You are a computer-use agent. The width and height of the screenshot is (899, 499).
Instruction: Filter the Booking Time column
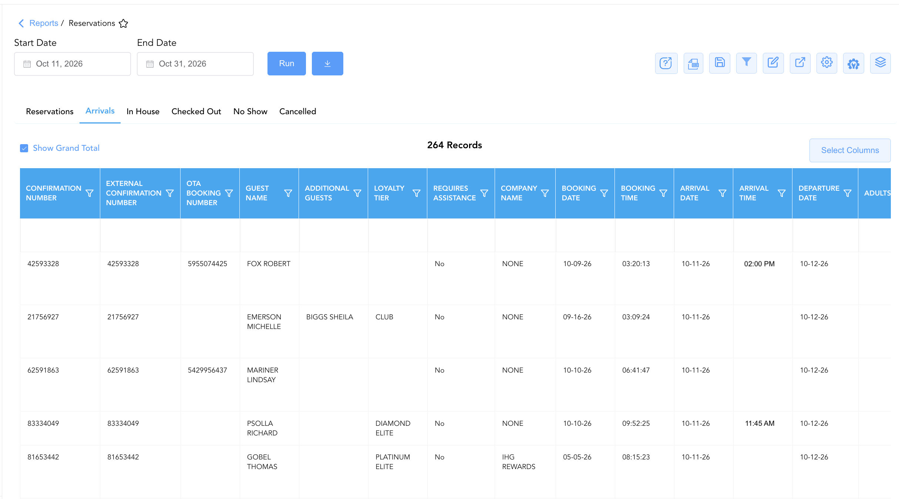click(663, 193)
